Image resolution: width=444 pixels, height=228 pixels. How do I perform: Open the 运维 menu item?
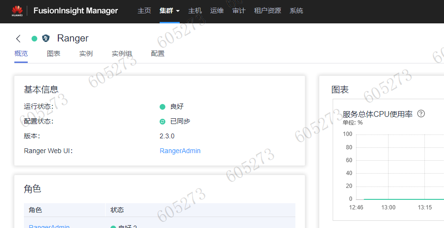(217, 11)
